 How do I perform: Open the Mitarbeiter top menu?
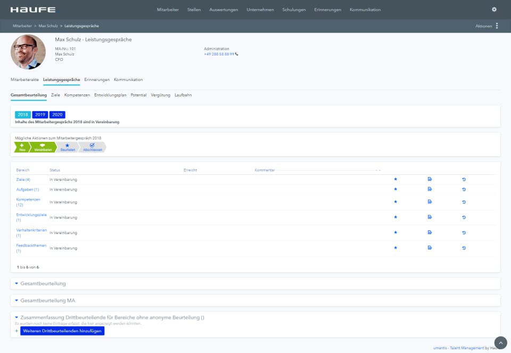tap(168, 10)
